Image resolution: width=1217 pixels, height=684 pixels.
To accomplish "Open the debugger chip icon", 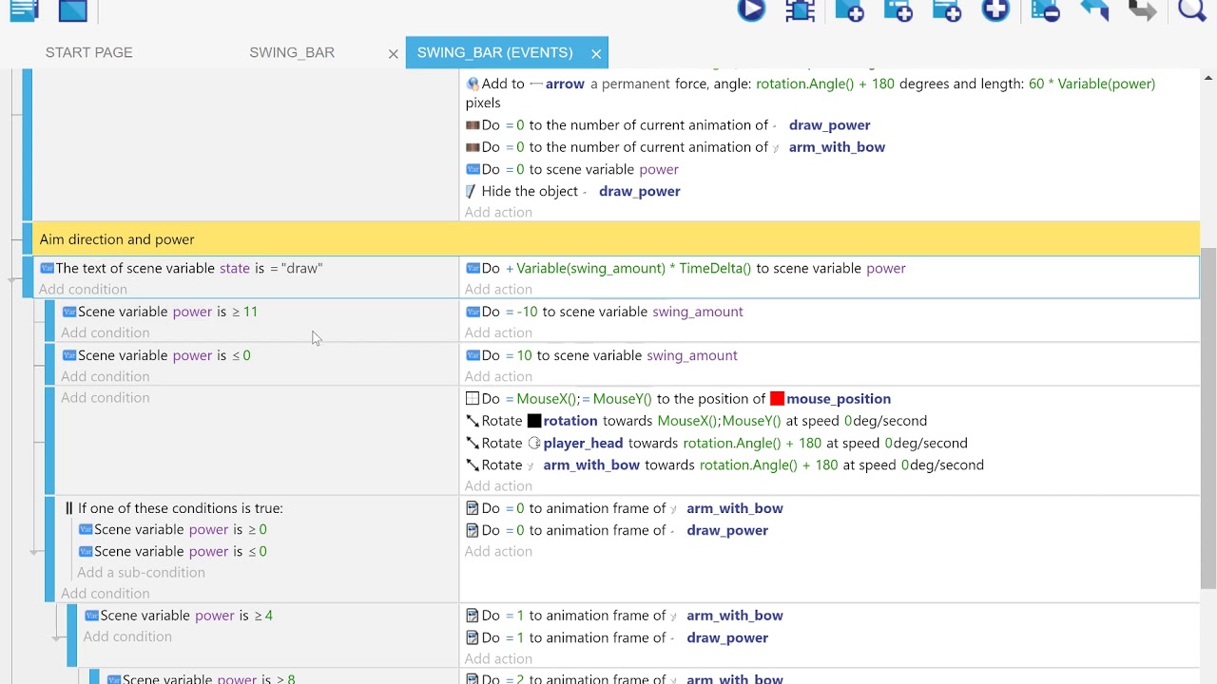I will (801, 10).
